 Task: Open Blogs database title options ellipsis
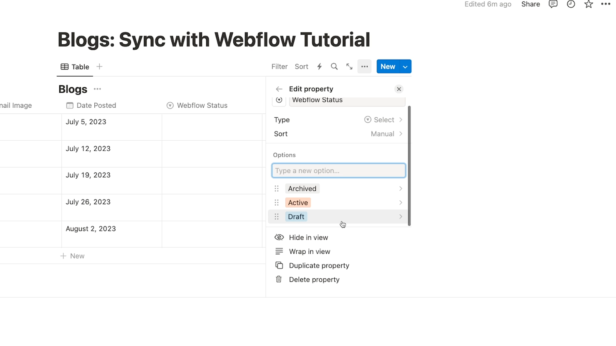point(97,89)
